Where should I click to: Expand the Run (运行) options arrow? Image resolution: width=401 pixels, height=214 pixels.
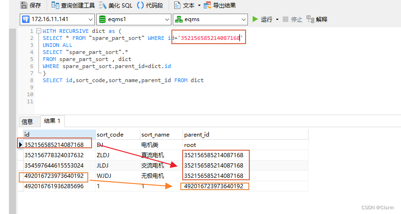click(x=277, y=19)
